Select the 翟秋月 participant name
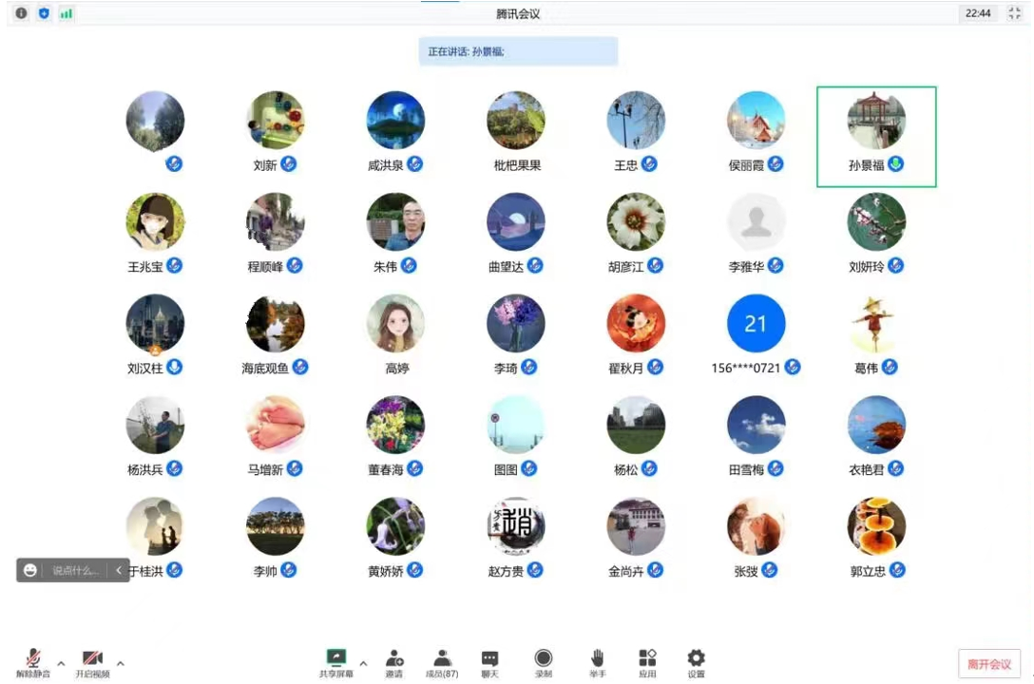This screenshot has width=1034, height=684. tap(625, 369)
